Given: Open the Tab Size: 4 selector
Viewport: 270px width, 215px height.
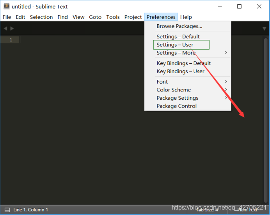Looking at the screenshot, I should (x=207, y=210).
